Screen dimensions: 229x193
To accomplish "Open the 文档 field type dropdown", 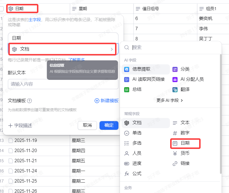I will (x=63, y=49).
